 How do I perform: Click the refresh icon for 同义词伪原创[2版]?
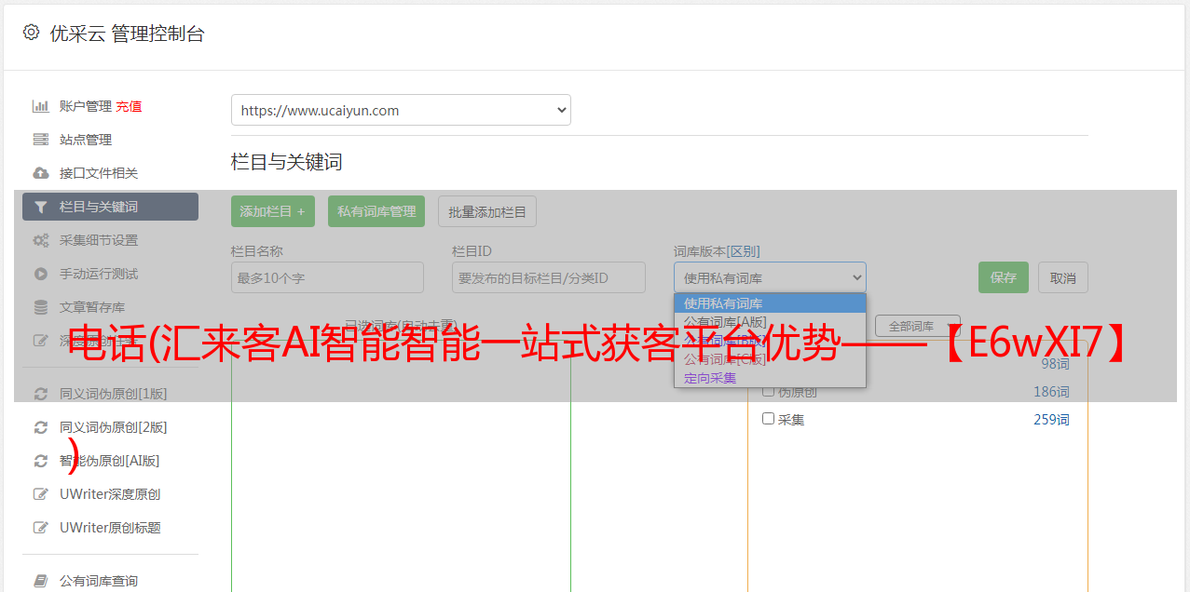(40, 427)
